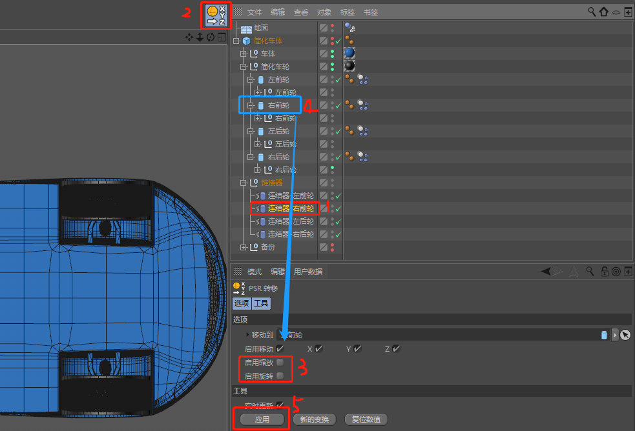Click the blue material sphere on 车体 row
The width and height of the screenshot is (635, 431).
(x=349, y=53)
